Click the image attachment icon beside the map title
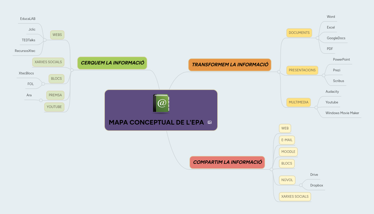 click(x=210, y=122)
